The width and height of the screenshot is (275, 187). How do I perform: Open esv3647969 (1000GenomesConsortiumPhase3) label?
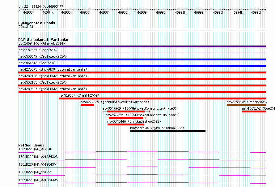point(139,108)
